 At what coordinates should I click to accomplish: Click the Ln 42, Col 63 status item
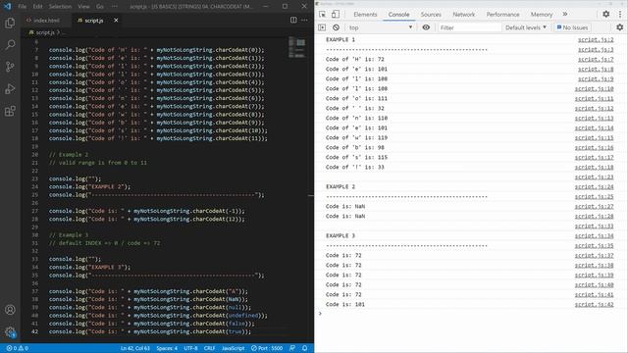[x=135, y=348]
